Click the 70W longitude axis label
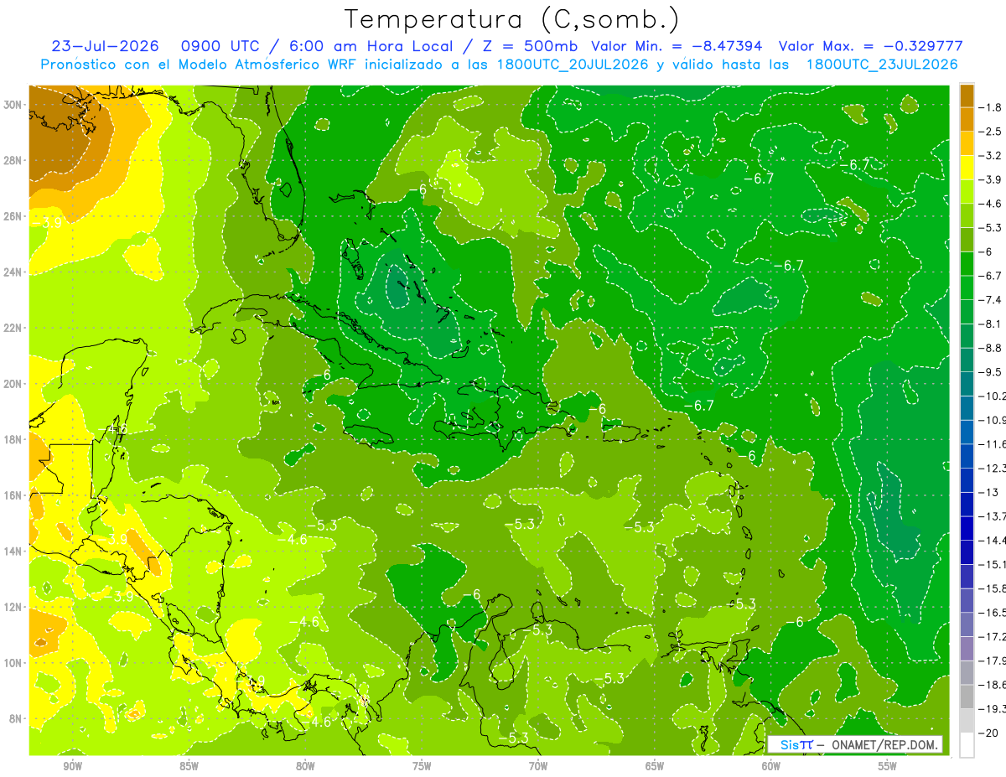This screenshot has width=1006, height=777. 538,766
